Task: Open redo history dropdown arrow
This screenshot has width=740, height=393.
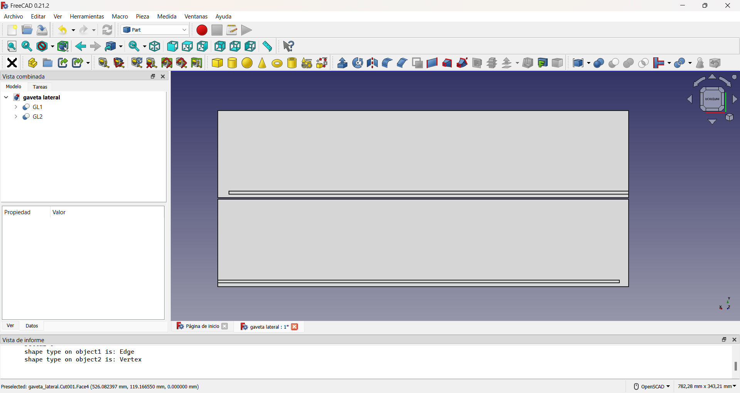Action: click(x=94, y=30)
